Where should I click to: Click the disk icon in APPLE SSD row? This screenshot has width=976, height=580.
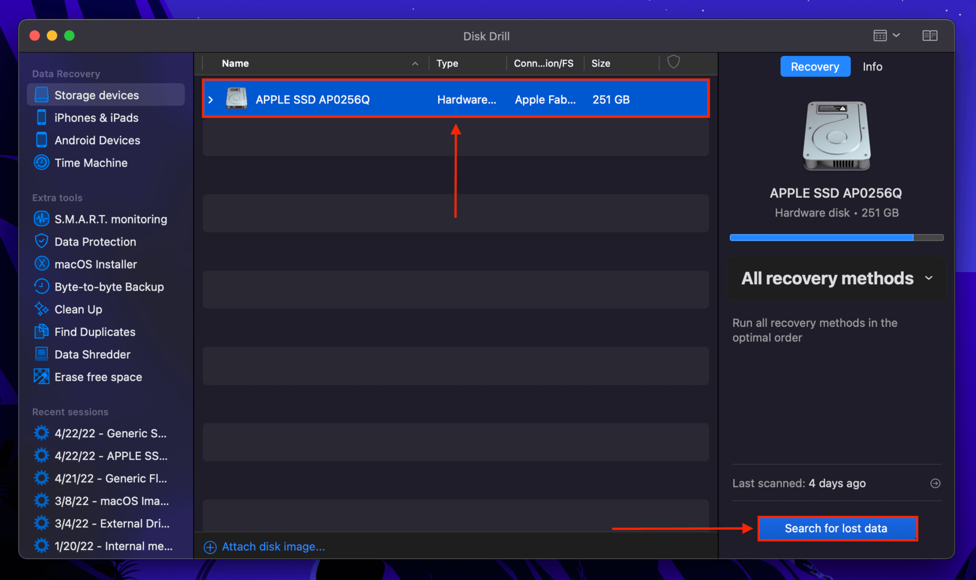[x=236, y=99]
